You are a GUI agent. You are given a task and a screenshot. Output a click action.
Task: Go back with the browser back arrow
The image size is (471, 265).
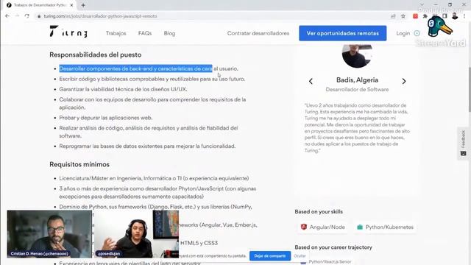(7, 16)
